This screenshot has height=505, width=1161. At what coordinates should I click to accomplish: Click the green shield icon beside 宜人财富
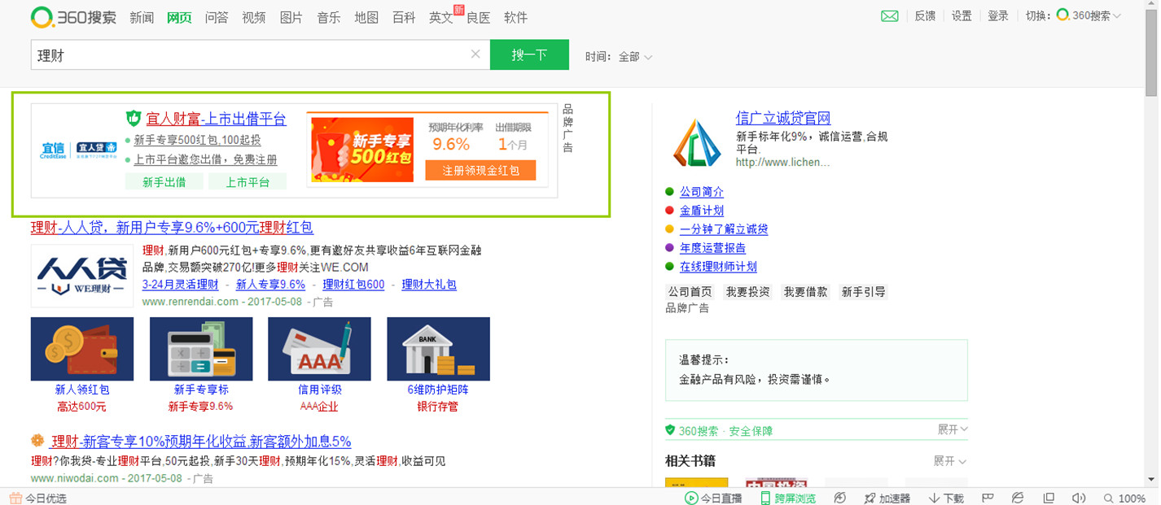[x=134, y=119]
